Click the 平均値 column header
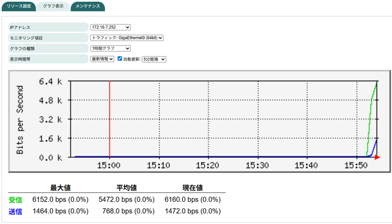 [x=127, y=188]
